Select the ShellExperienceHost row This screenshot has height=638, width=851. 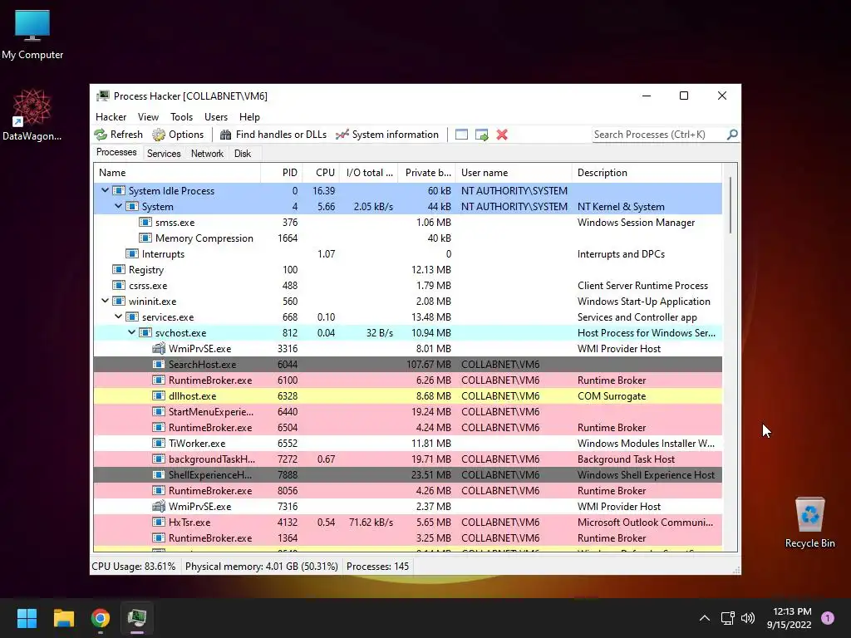tap(407, 474)
